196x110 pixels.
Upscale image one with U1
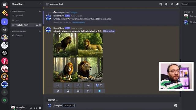coord(58,85)
